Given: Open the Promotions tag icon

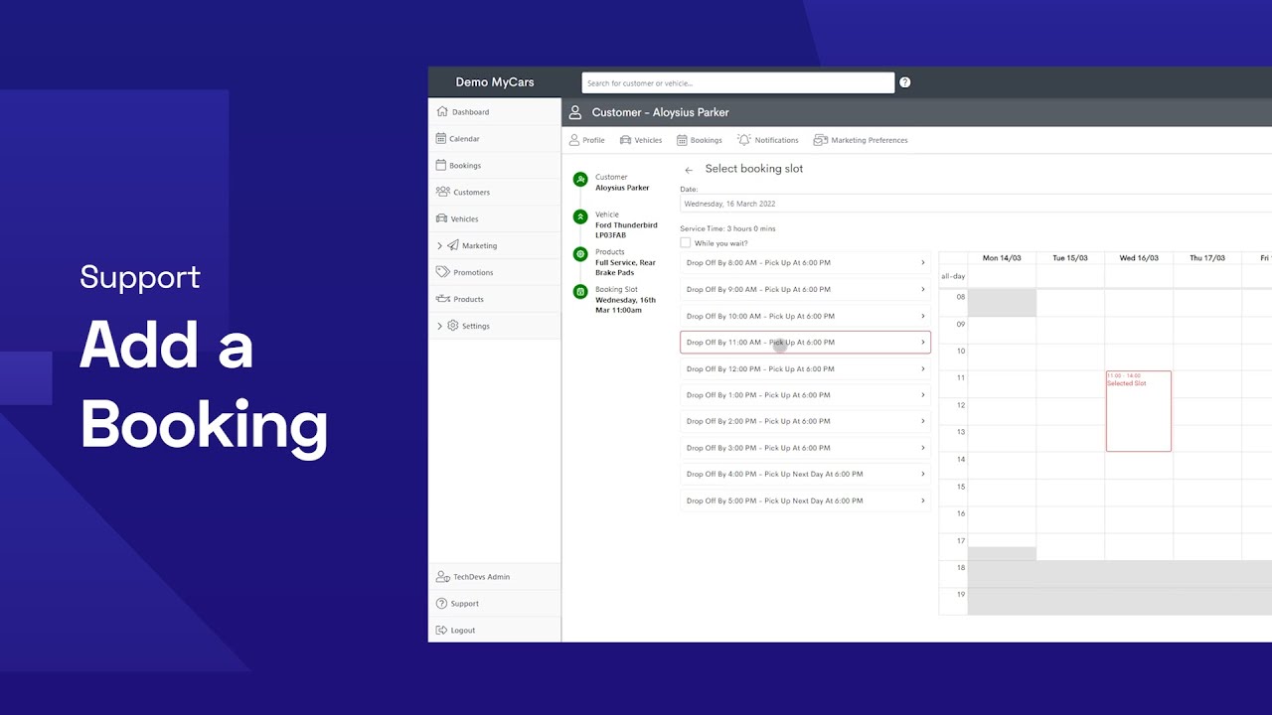Looking at the screenshot, I should coord(443,272).
